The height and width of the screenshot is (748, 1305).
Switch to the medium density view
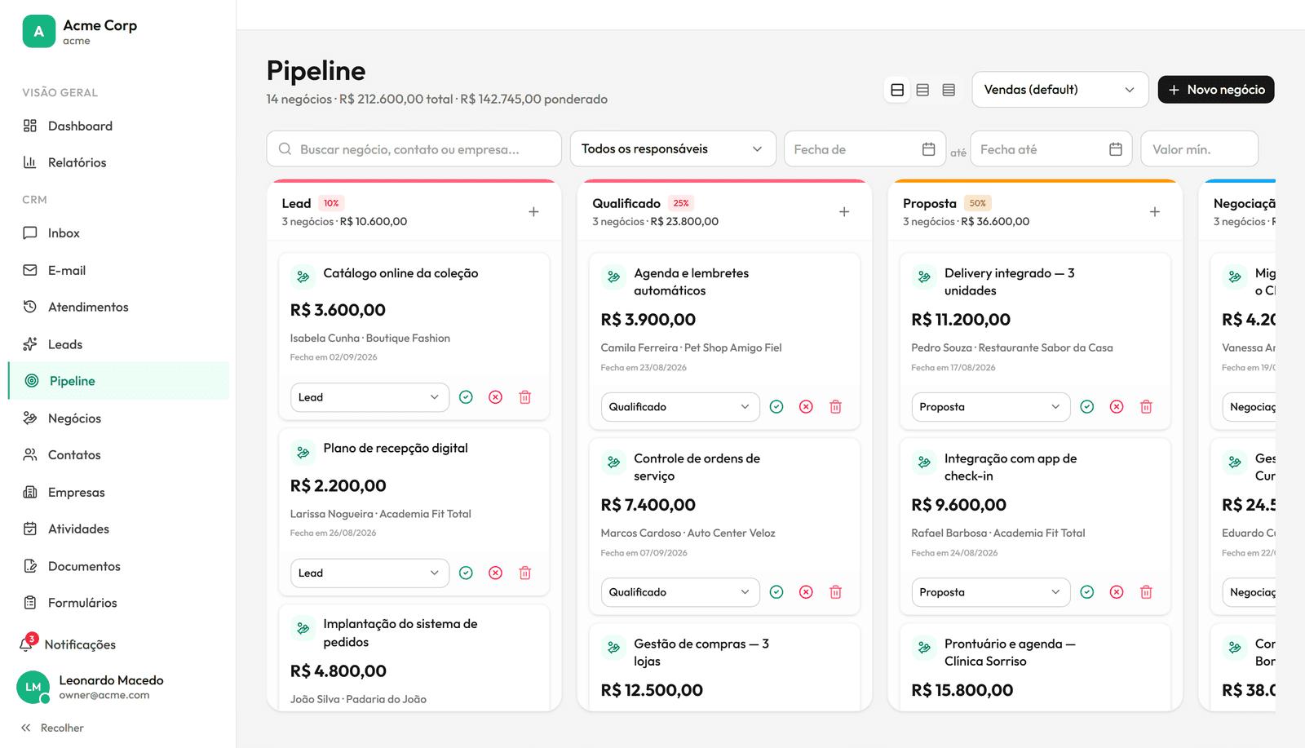[x=922, y=90]
